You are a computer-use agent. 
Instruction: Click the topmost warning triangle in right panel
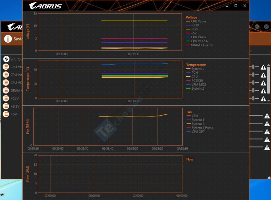tap(263, 67)
